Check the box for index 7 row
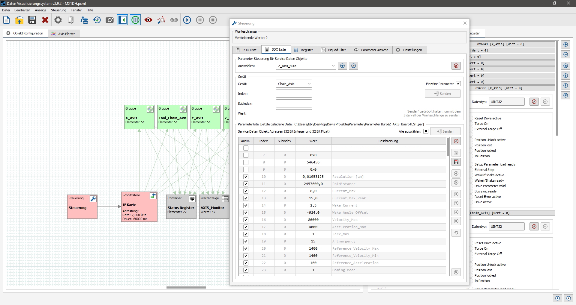The image size is (576, 305). tap(246, 155)
